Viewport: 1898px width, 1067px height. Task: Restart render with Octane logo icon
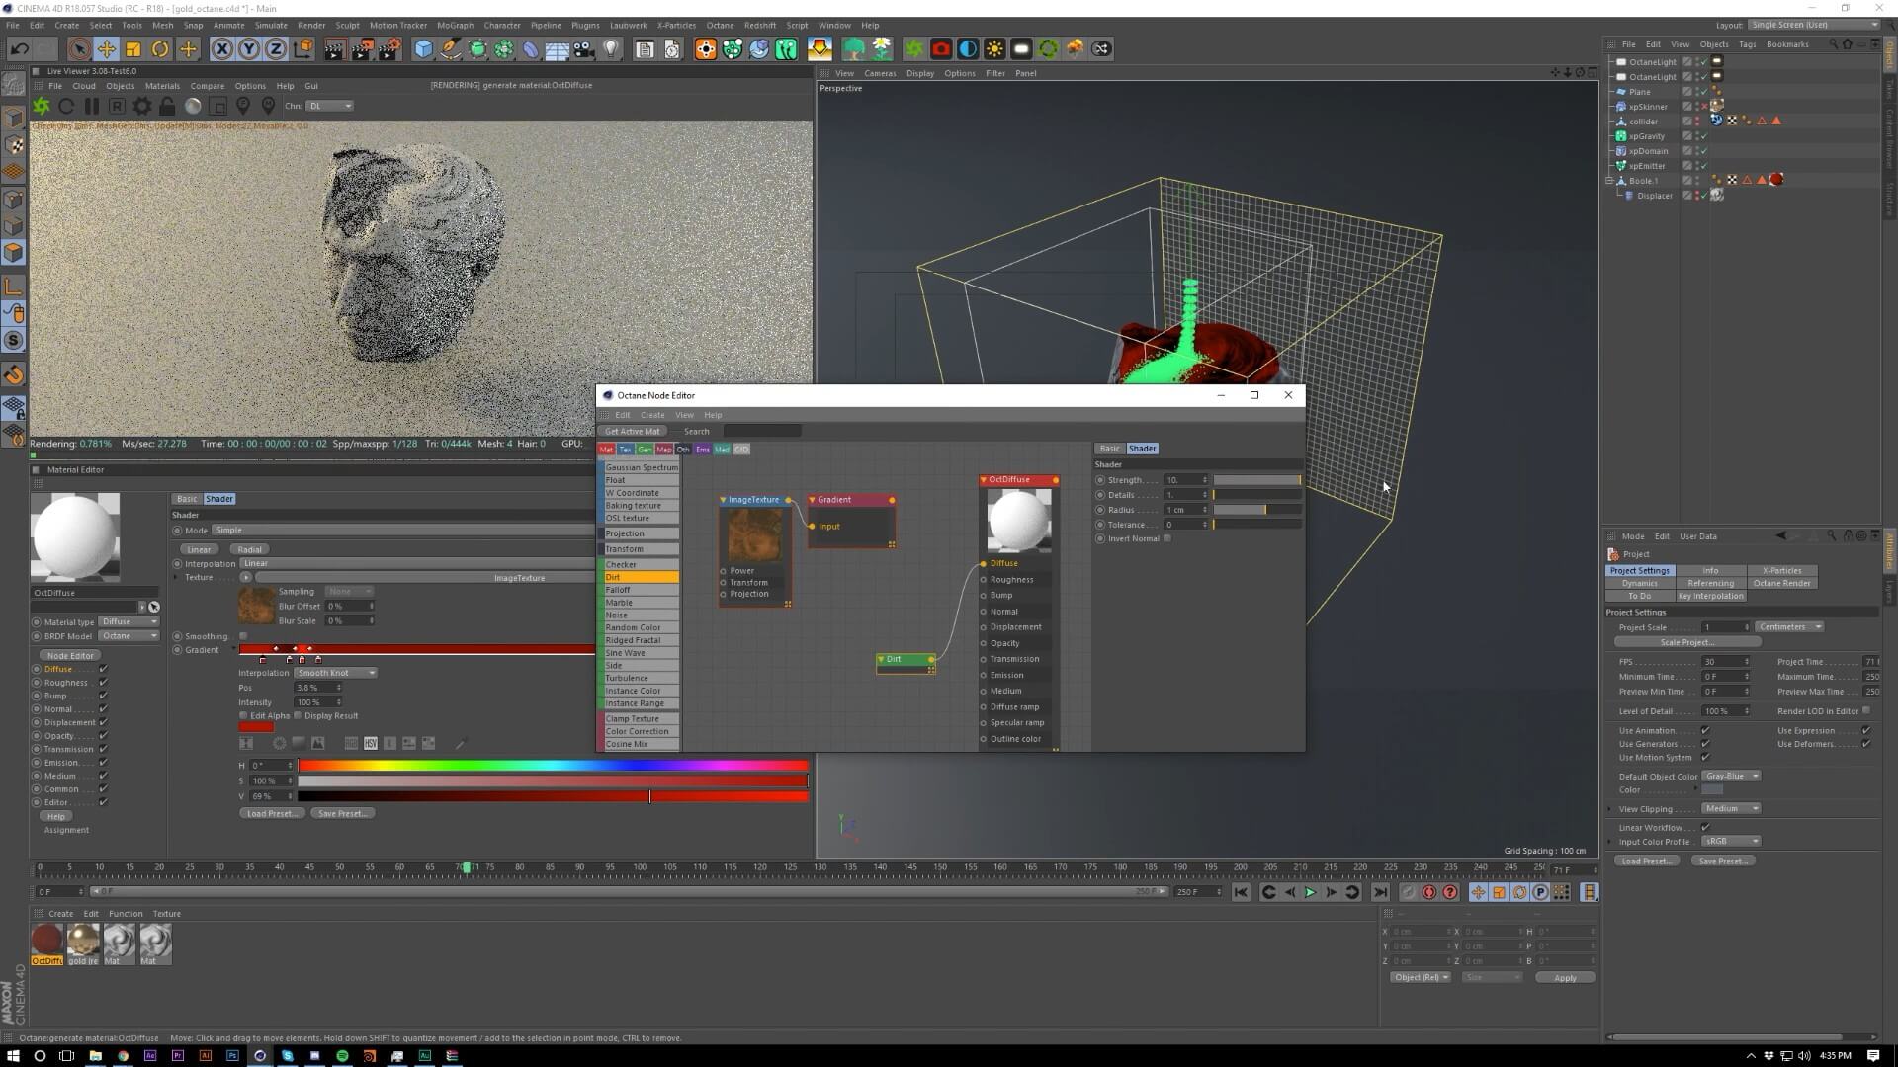[x=41, y=106]
